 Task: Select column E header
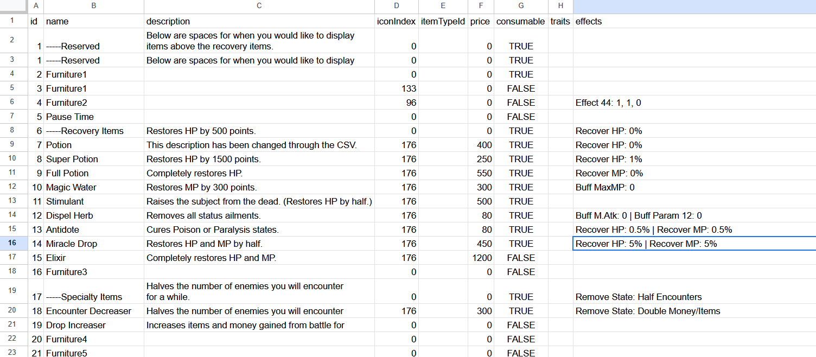point(443,7)
